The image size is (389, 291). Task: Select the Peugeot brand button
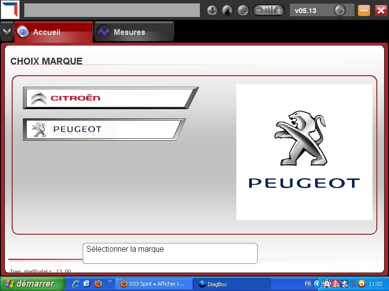pyautogui.click(x=104, y=129)
